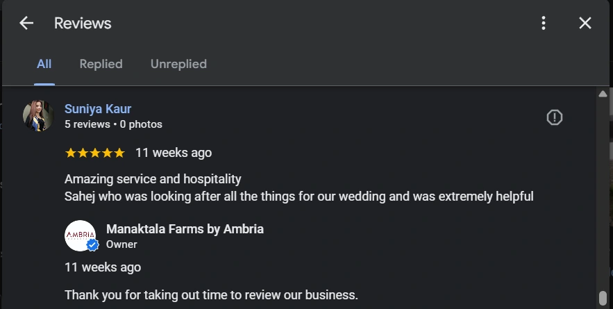
Task: Flag Suniya Kaur's review as inappropriate
Action: pyautogui.click(x=554, y=117)
